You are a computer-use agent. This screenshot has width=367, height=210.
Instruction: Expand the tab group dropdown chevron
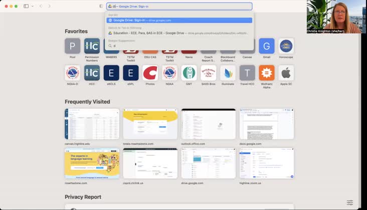(x=33, y=6)
